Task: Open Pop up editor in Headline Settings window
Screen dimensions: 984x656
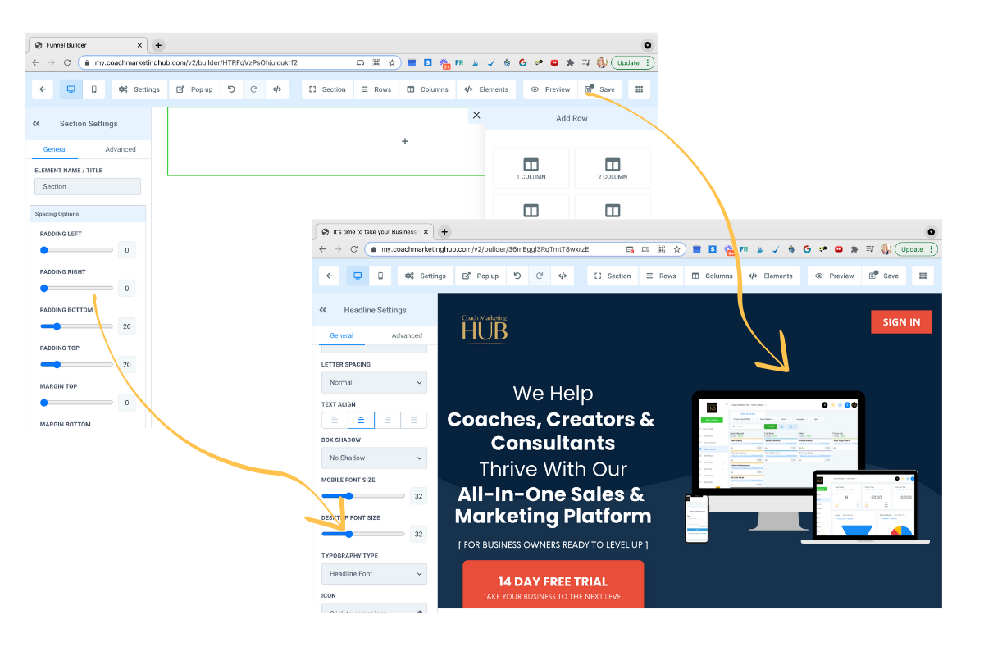Action: [481, 276]
